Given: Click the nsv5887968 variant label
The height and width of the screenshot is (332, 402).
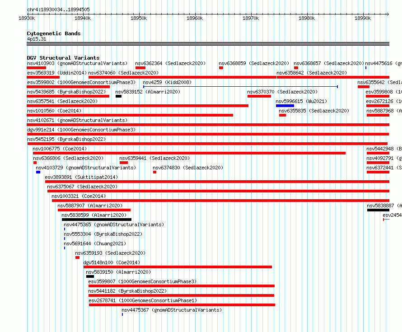Looking at the screenshot, I should (384, 111).
